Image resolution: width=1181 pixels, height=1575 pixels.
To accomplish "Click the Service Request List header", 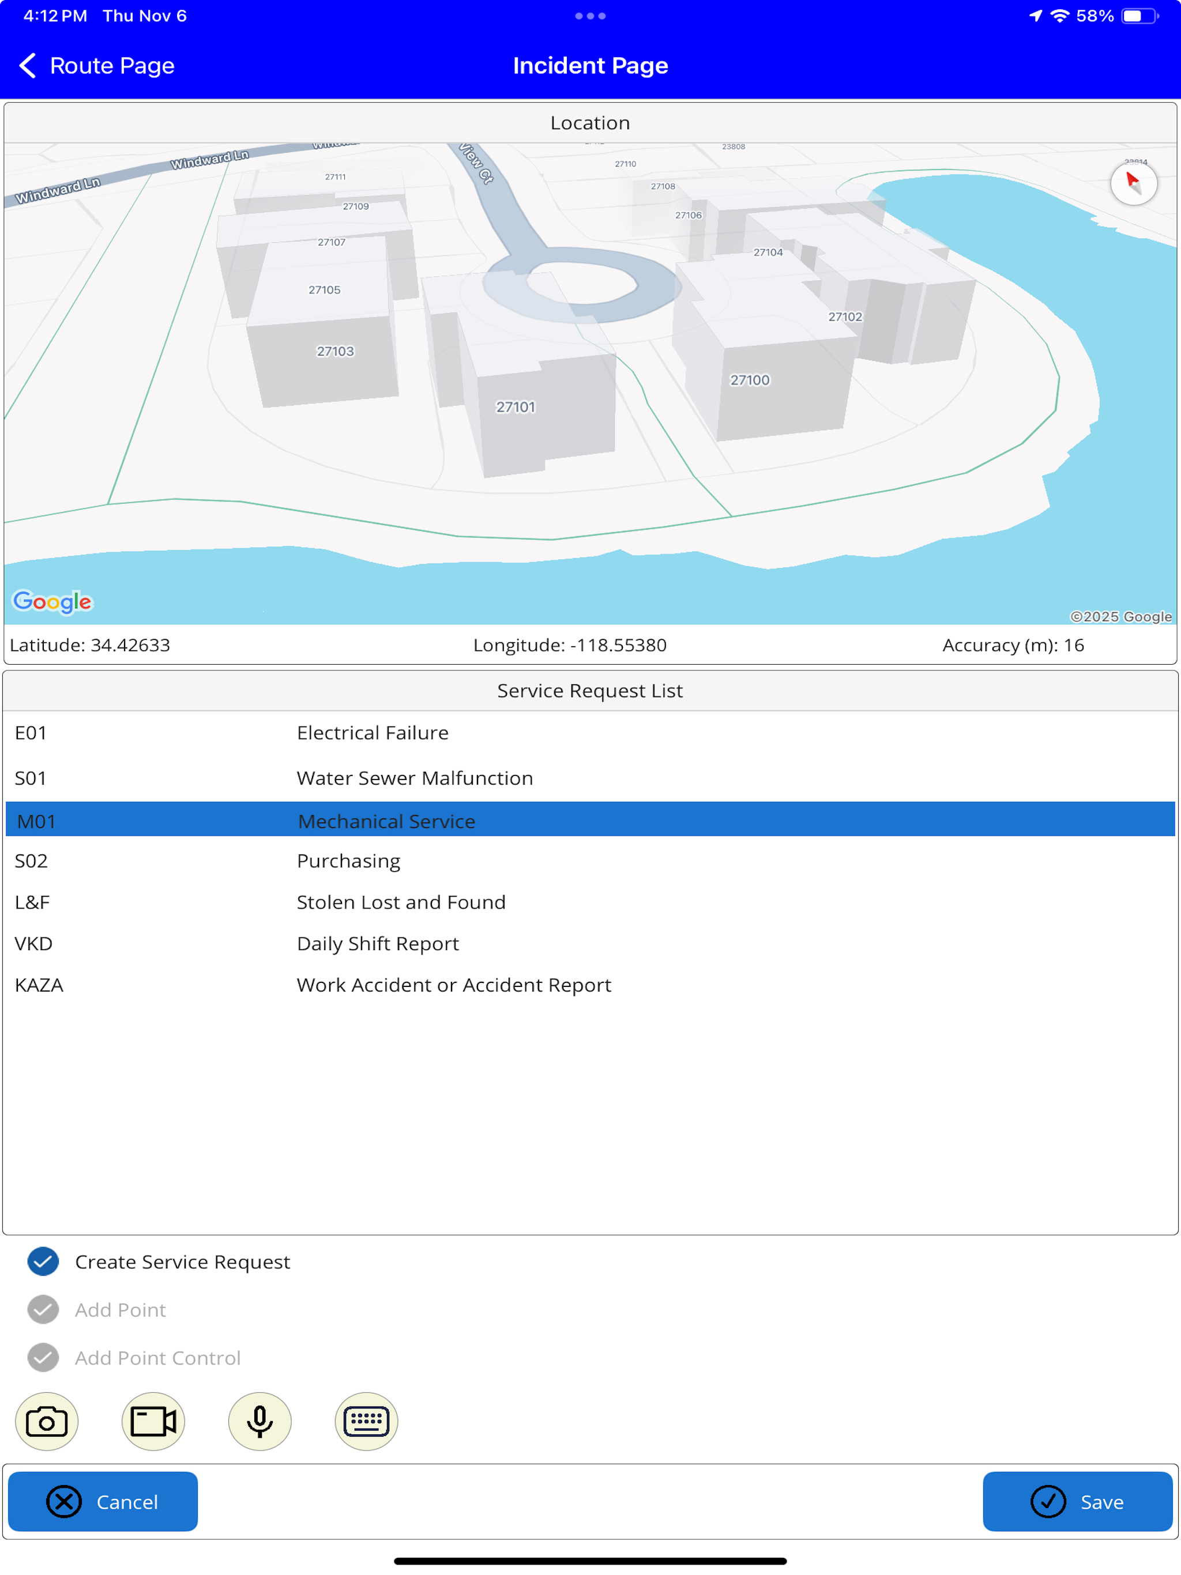I will (590, 691).
